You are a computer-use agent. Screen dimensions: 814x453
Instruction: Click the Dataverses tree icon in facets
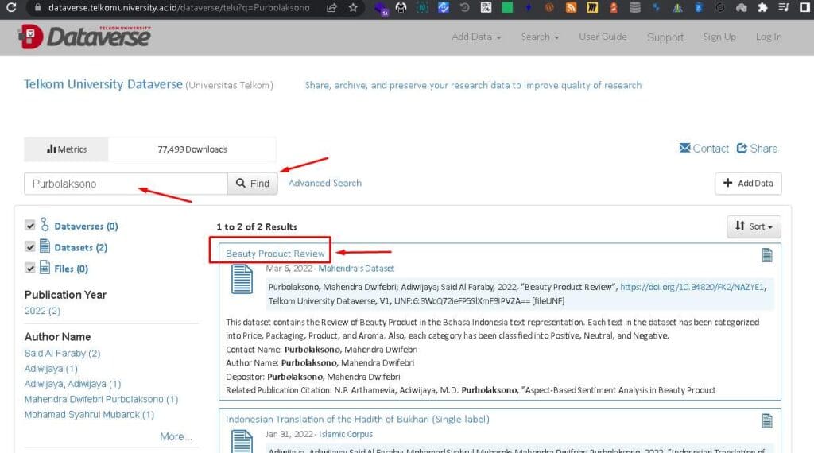coord(45,225)
